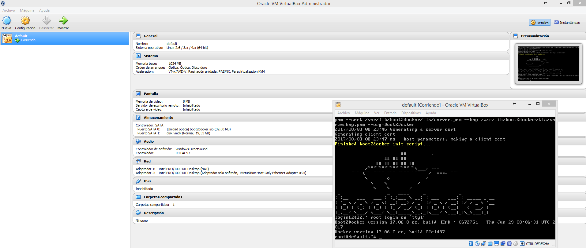Click mouse integration status icon
Screen dimensions: 586x248
click(516, 244)
